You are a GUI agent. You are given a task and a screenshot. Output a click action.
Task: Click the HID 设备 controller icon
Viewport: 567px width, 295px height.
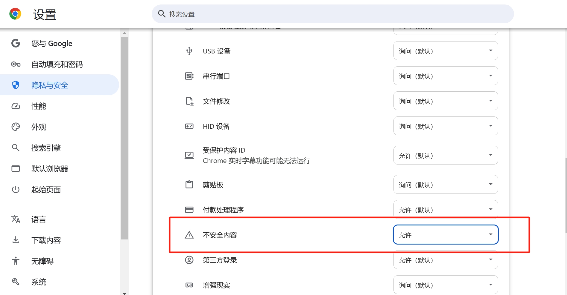pos(189,126)
